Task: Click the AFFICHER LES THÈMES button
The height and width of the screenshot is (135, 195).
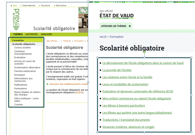Action: click(116, 26)
